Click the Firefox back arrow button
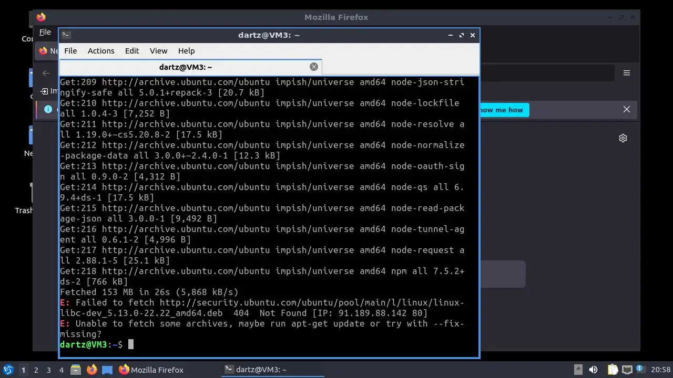Screen dimensions: 673x378 (46, 73)
